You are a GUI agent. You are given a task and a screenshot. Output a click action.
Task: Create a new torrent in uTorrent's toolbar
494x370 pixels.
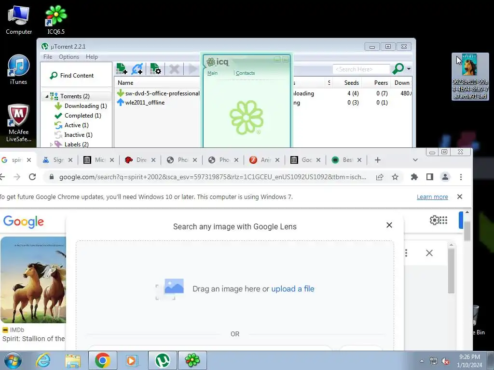coord(155,68)
